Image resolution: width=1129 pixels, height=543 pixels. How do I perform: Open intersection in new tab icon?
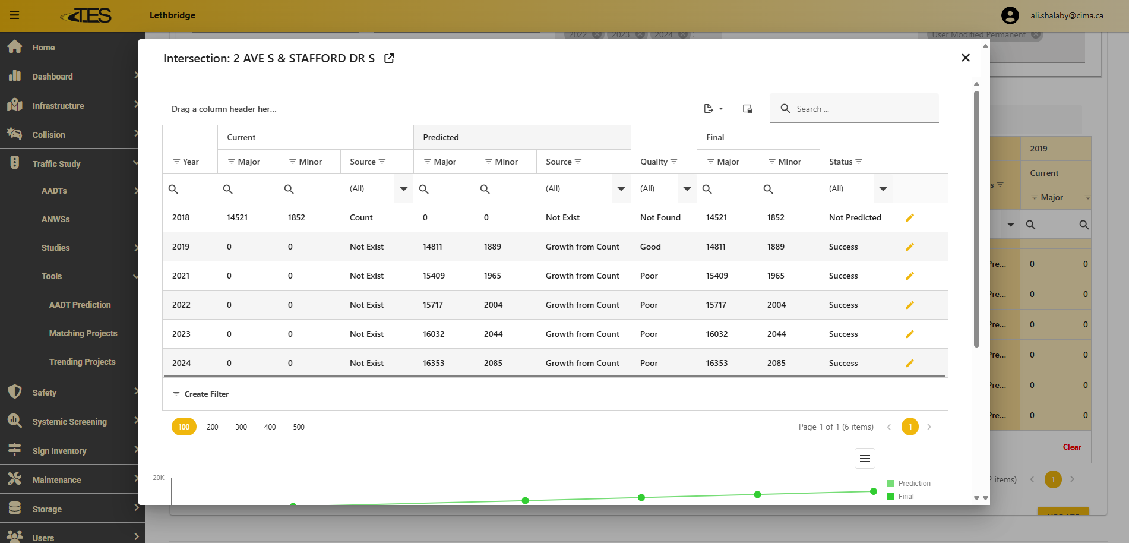[389, 58]
